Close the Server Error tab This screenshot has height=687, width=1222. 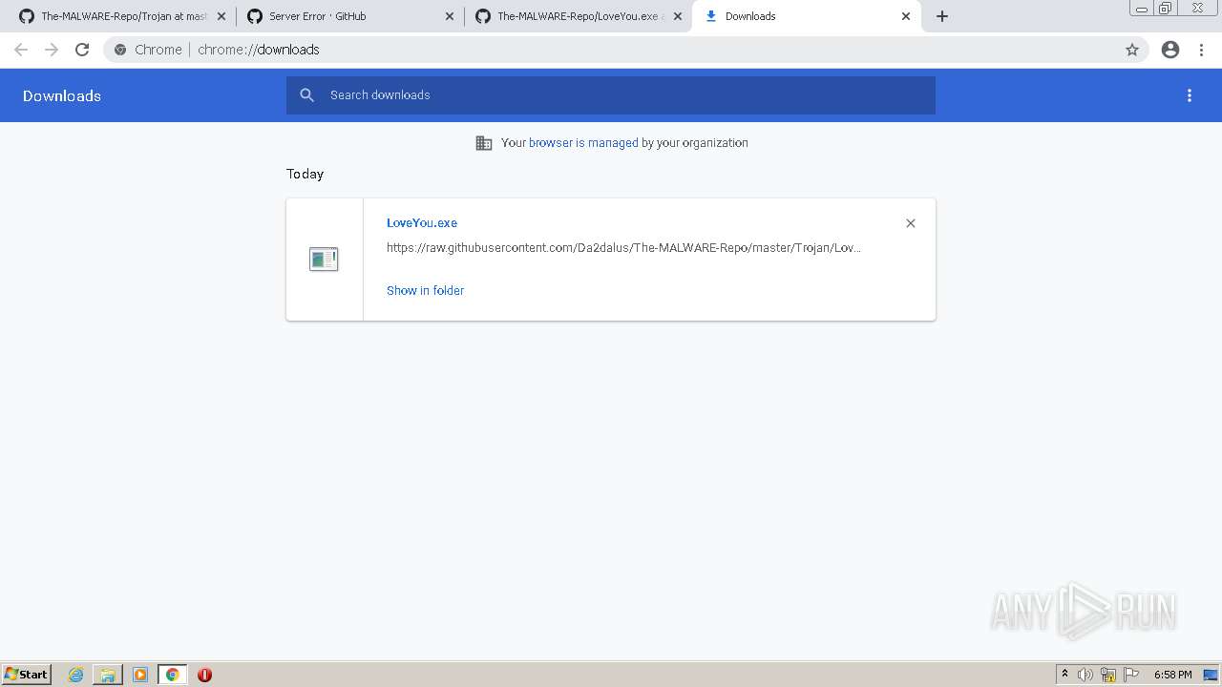tap(450, 16)
